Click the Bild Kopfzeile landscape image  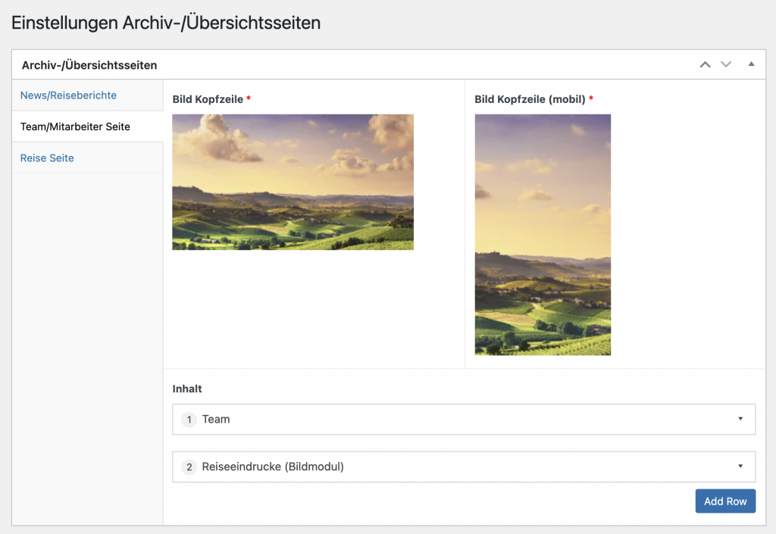click(x=293, y=182)
